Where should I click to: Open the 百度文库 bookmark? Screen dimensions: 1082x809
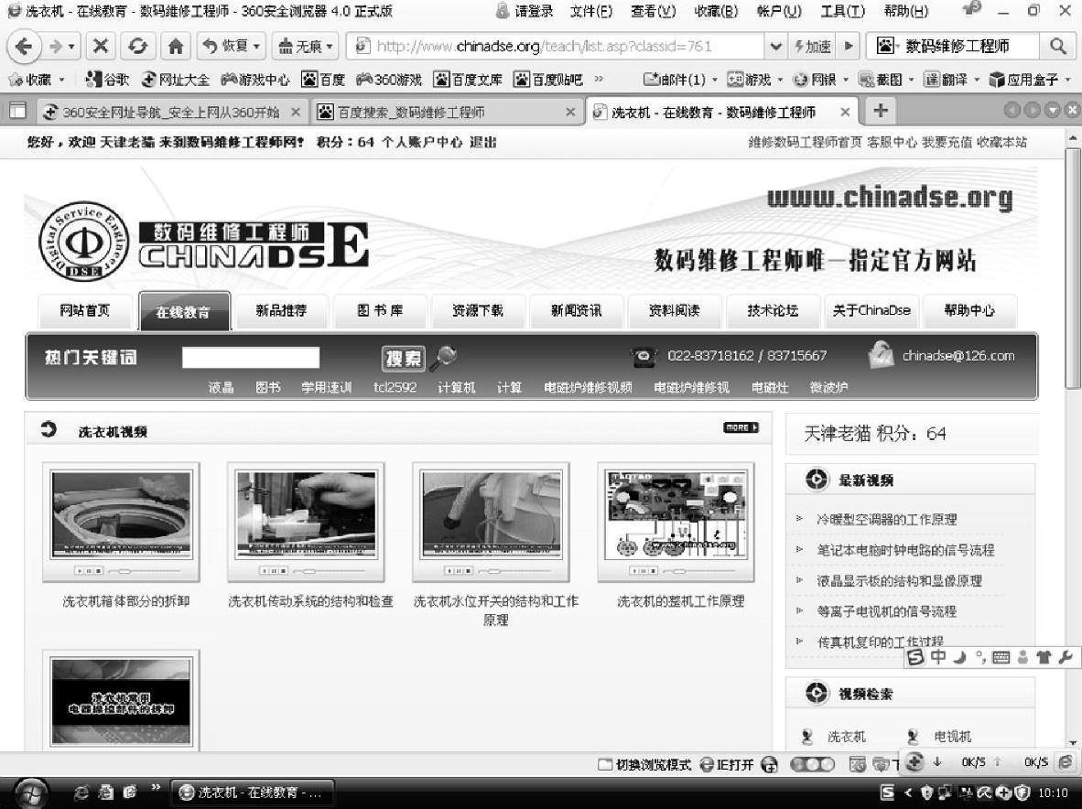(468, 80)
